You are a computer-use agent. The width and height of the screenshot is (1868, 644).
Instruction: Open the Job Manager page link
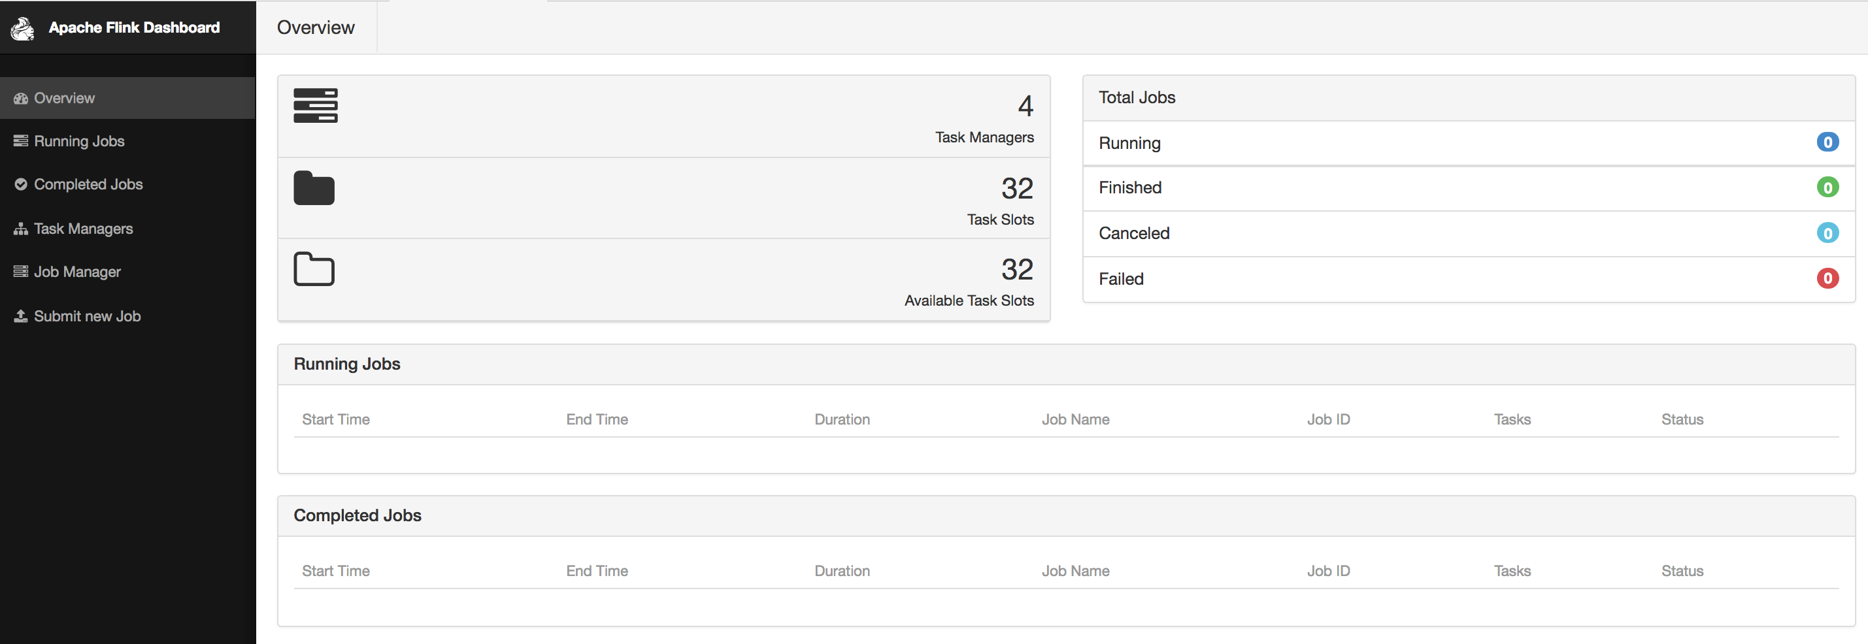[77, 272]
